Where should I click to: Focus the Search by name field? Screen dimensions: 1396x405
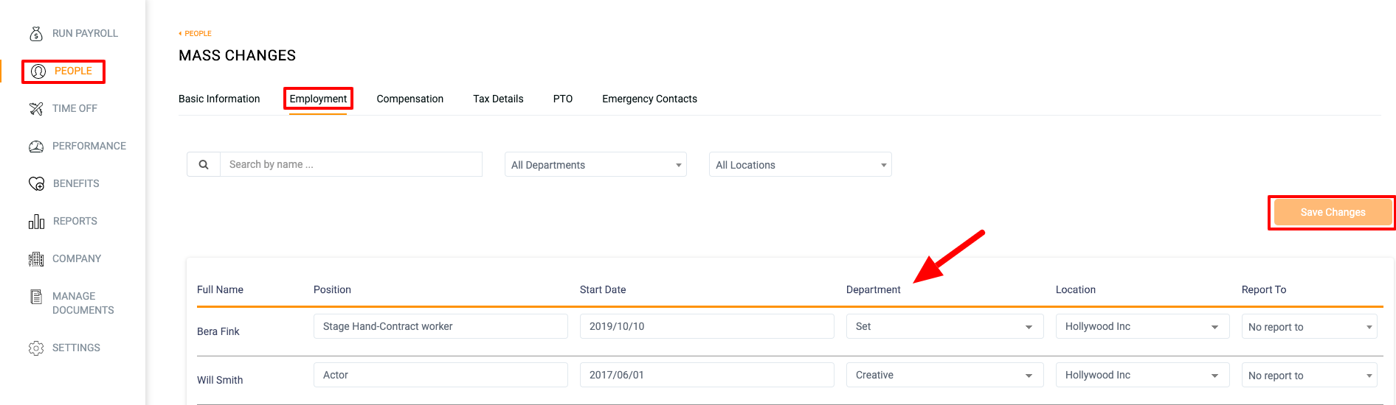pos(351,164)
